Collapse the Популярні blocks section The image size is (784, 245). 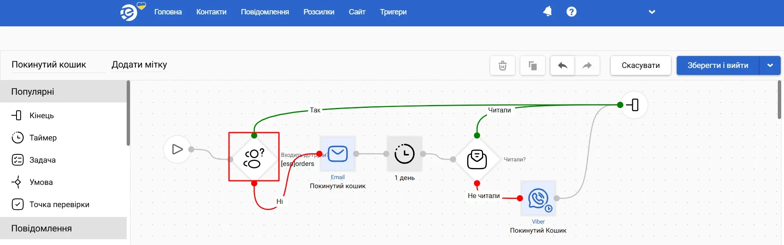coord(63,91)
